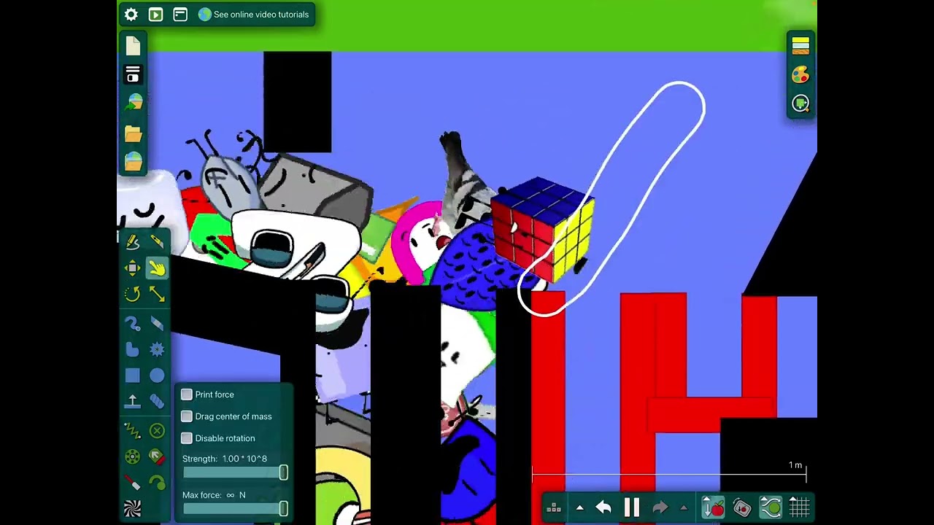The image size is (934, 525).
Task: Pause the simulation
Action: pos(632,507)
